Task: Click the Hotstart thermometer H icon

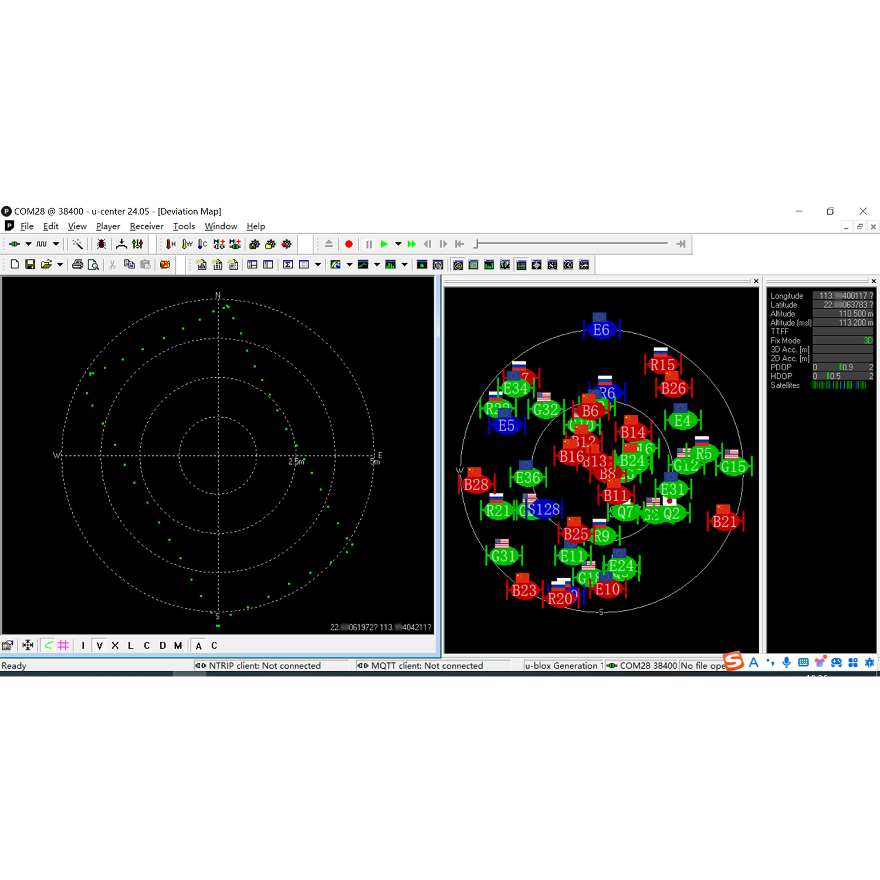Action: pyautogui.click(x=171, y=244)
